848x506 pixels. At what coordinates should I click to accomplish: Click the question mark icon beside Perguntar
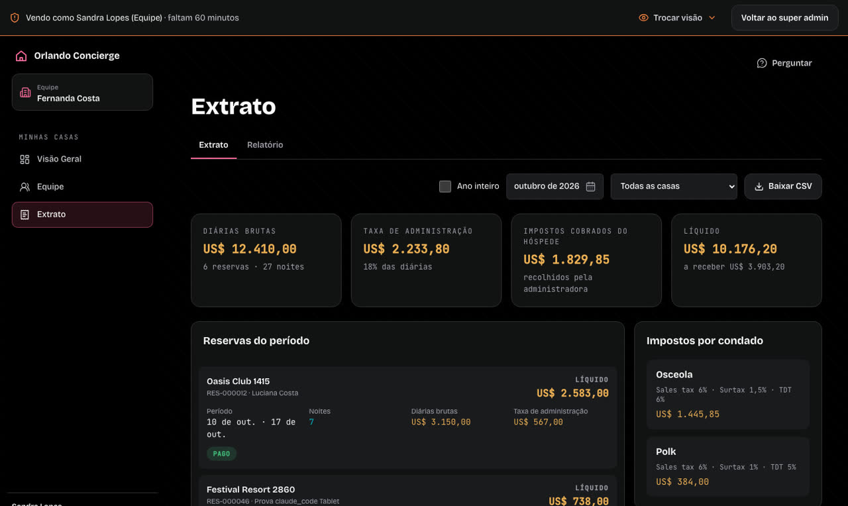click(762, 63)
